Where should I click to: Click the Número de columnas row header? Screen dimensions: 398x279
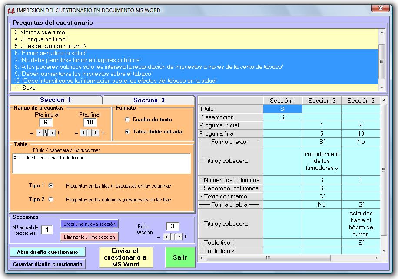pos(230,180)
